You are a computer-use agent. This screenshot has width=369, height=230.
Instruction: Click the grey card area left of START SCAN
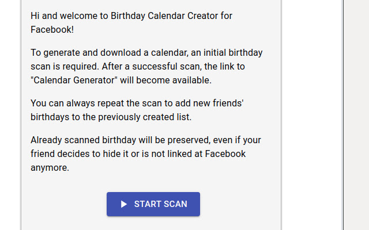[63, 204]
